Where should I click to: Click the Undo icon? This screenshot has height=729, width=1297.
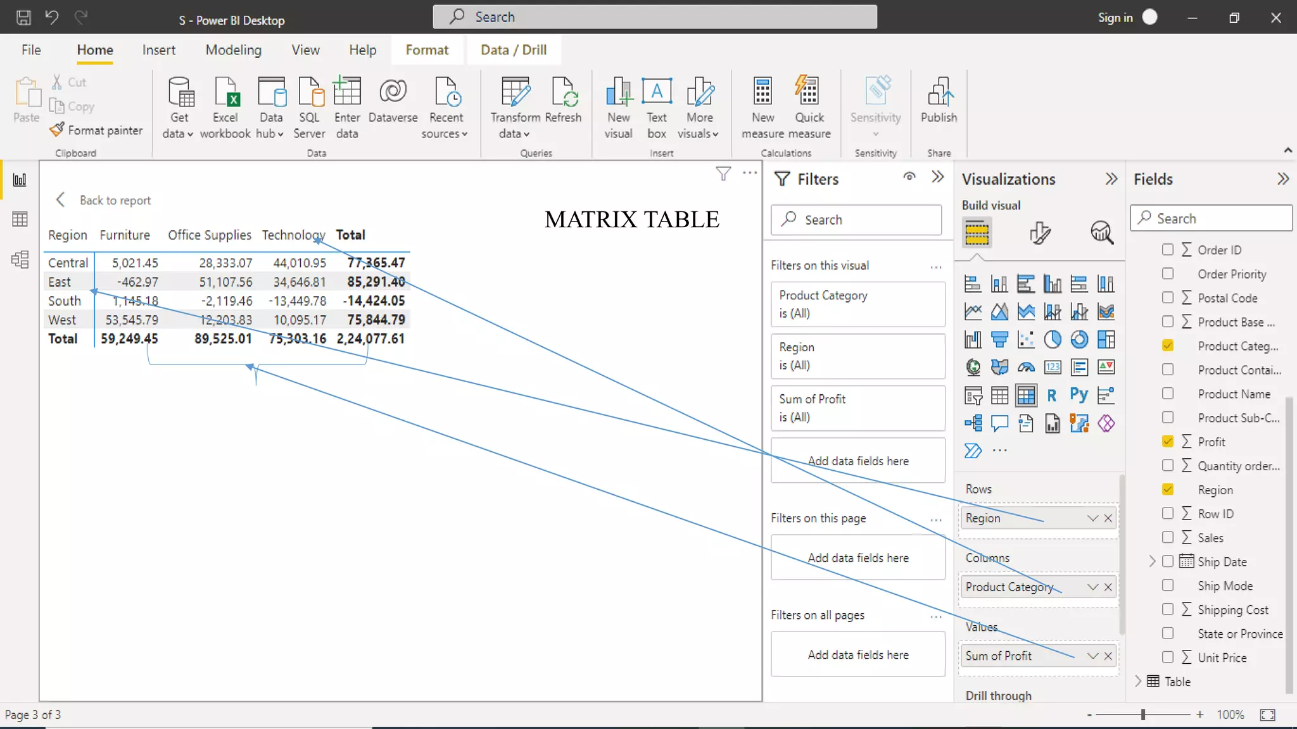(52, 17)
